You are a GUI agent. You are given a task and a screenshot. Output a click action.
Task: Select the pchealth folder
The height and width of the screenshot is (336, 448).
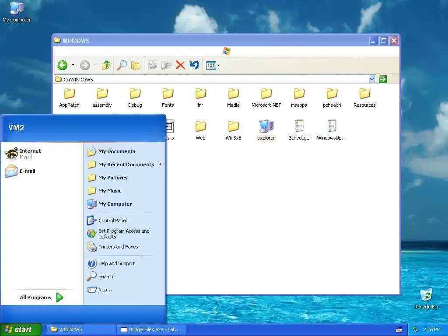click(332, 98)
